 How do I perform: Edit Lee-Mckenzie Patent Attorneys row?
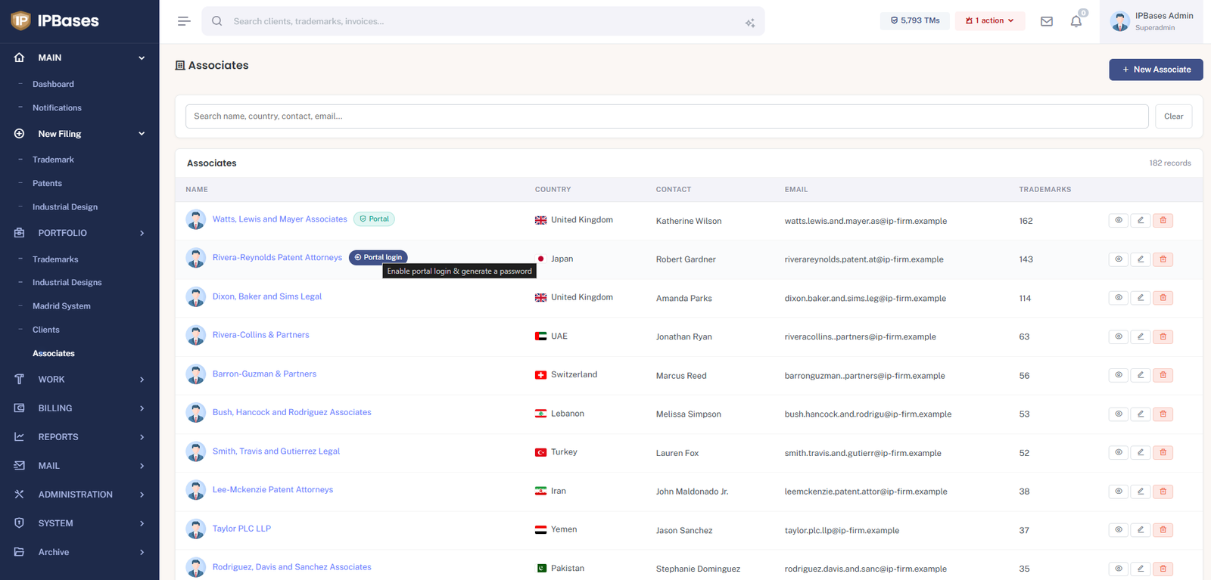tap(1141, 492)
